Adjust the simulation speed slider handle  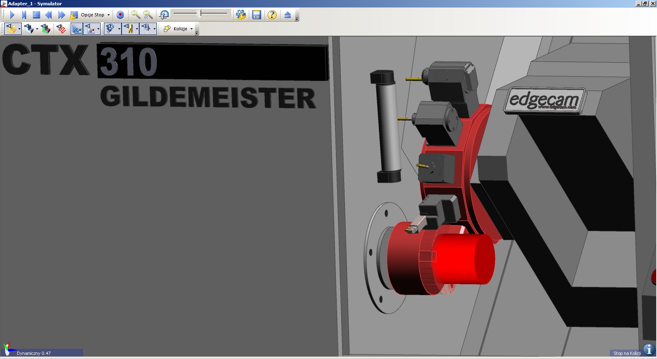tap(200, 14)
